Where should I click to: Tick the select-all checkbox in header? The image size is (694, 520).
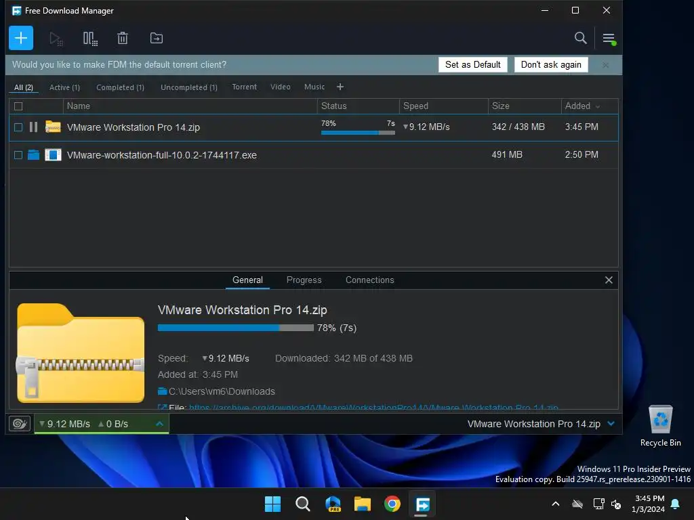[x=18, y=106]
